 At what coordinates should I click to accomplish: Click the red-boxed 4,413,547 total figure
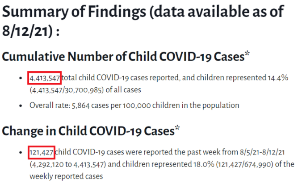tap(45, 78)
